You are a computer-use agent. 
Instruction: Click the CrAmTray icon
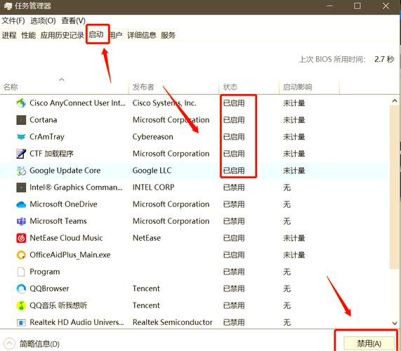(21, 137)
